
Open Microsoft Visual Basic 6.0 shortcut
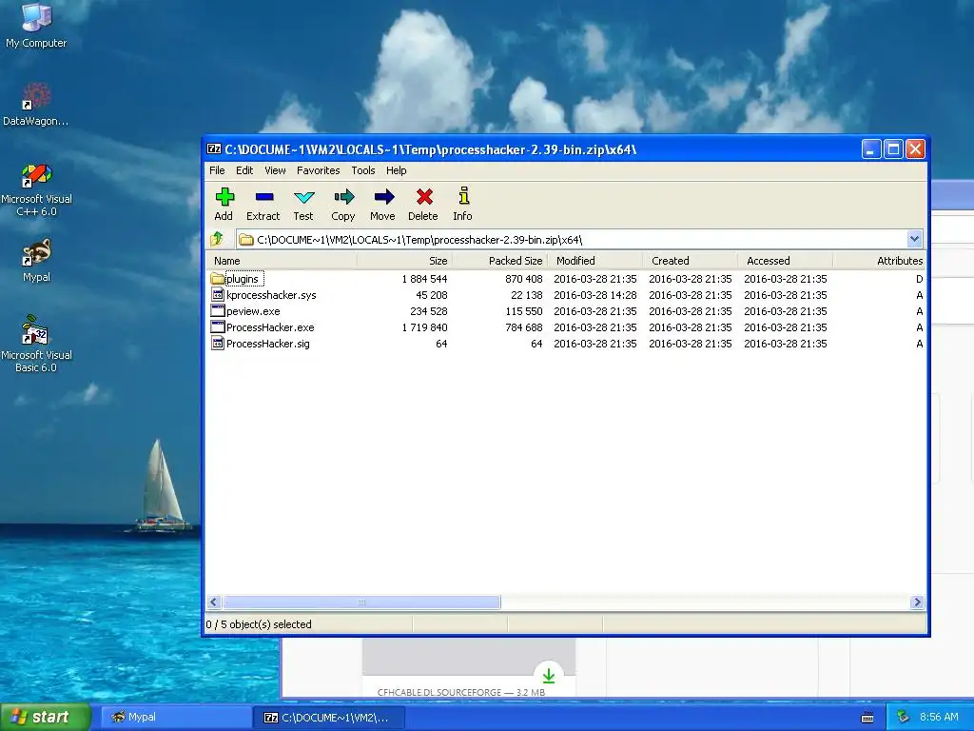tap(36, 330)
